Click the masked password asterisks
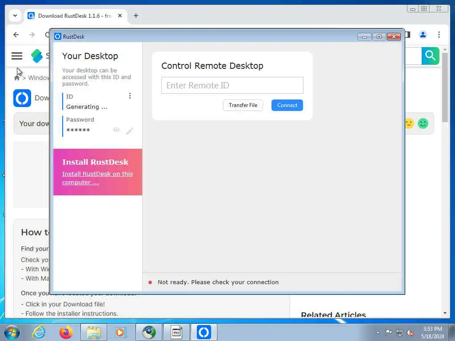The height and width of the screenshot is (341, 455). click(x=78, y=130)
